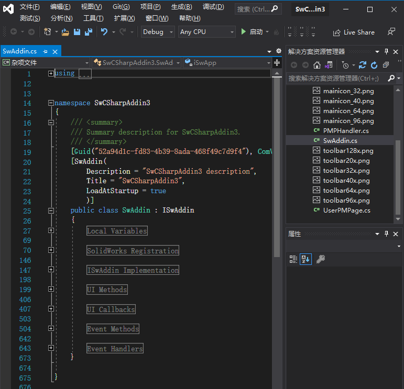Save the current file with the disk icon
Viewport: 404px width, 389px height.
click(77, 32)
